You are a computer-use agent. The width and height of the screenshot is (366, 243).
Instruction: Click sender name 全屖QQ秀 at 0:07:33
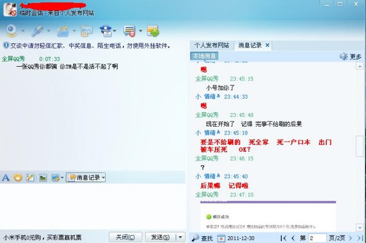click(13, 59)
